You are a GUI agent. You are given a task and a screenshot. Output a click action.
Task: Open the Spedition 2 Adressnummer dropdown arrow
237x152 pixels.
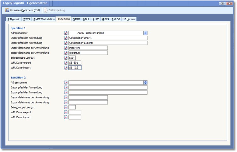(145, 83)
